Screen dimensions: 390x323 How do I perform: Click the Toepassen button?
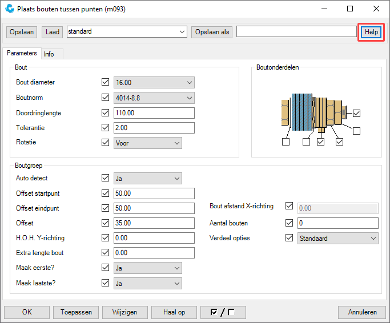76,312
